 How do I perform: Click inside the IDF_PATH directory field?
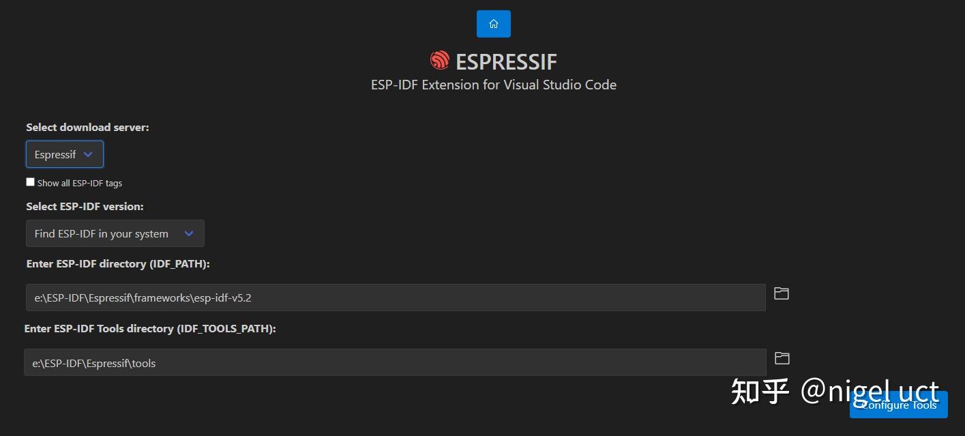(396, 297)
